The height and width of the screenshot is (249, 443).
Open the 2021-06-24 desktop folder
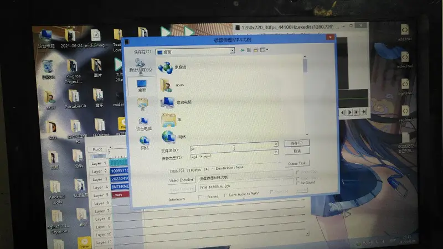71,38
